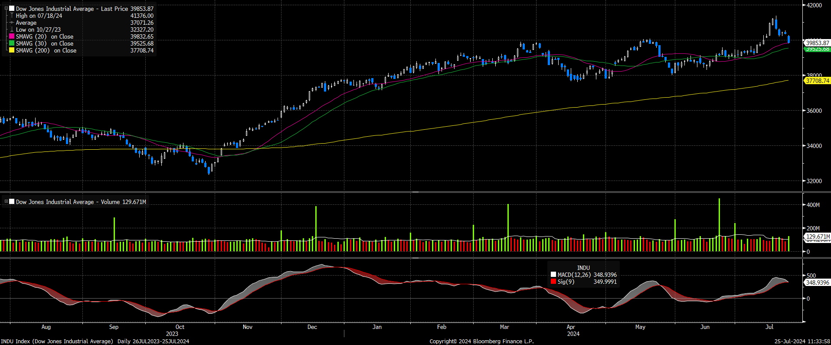The height and width of the screenshot is (345, 831).
Task: Click the May month label on time axis
Action: pyautogui.click(x=640, y=327)
